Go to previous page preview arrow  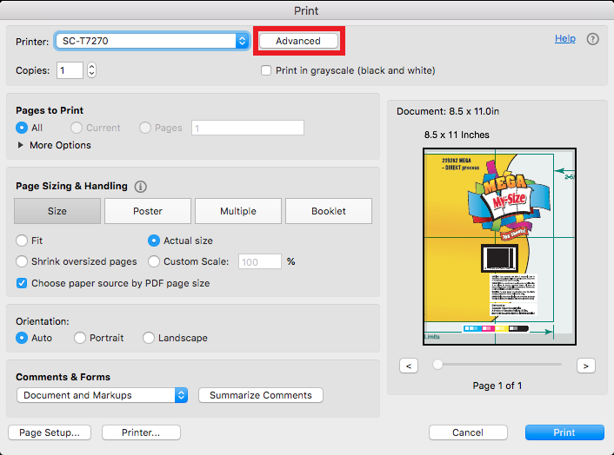pos(409,366)
